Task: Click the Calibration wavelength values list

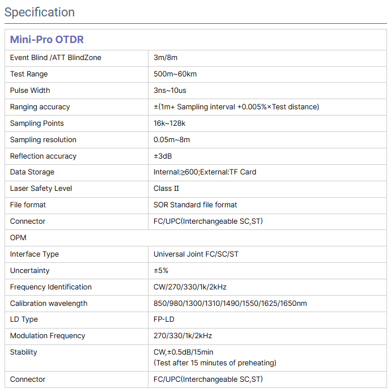Action: (230, 304)
